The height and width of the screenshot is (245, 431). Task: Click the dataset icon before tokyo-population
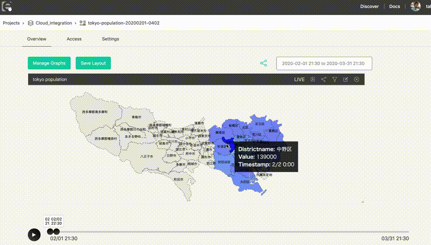pyautogui.click(x=82, y=23)
